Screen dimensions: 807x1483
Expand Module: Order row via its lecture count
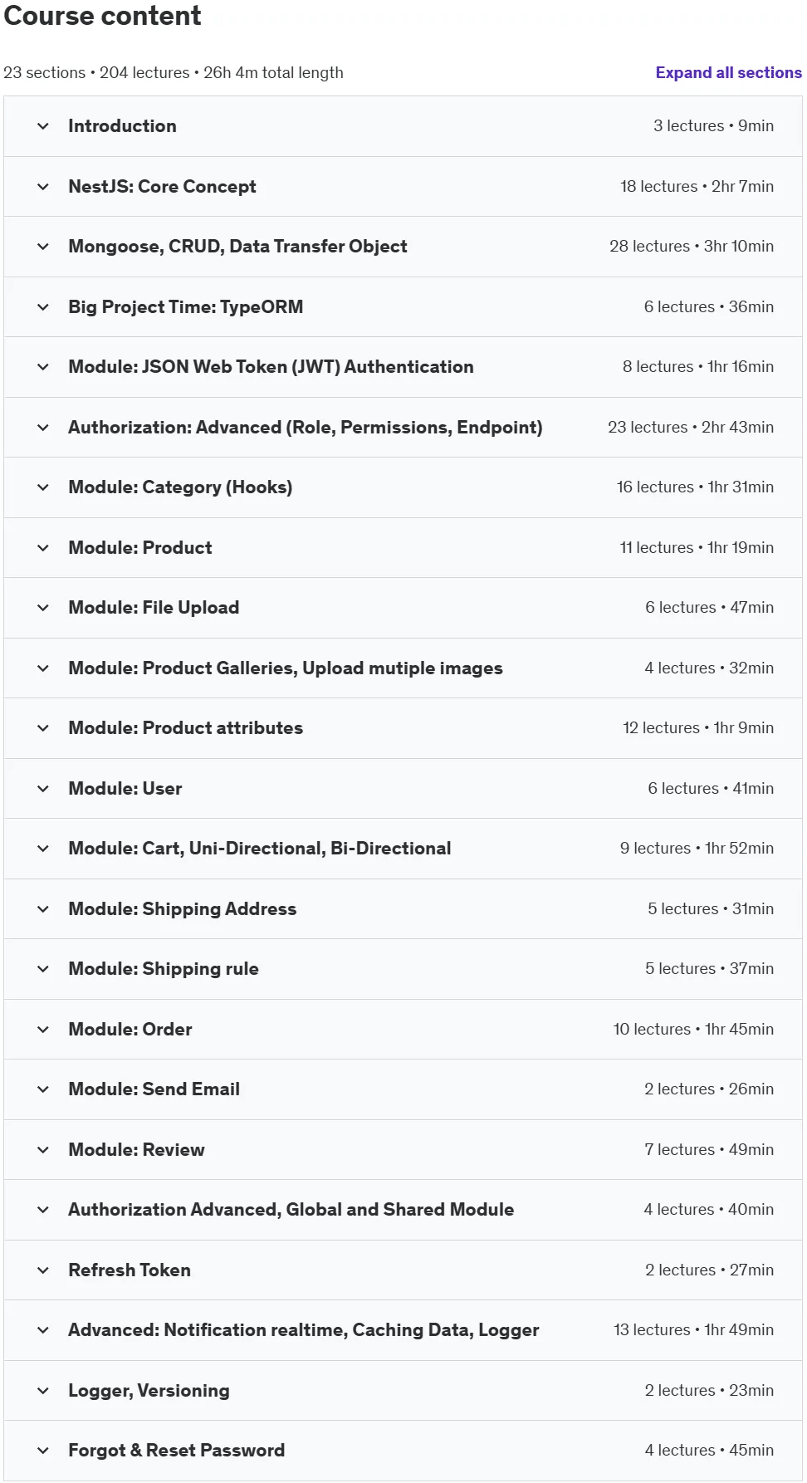(x=652, y=1030)
